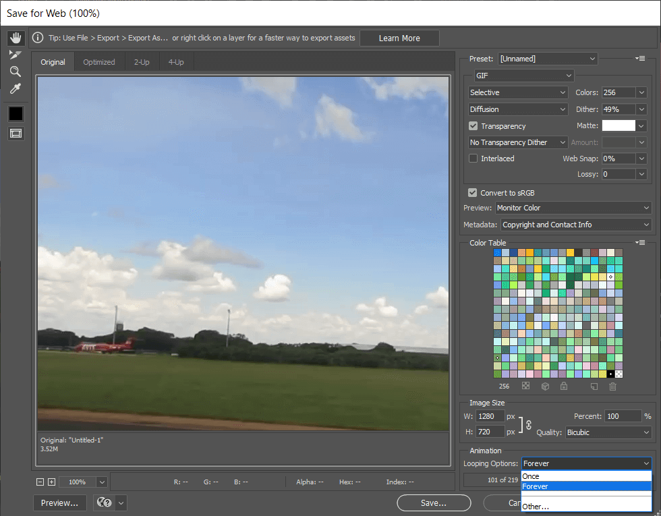Open the Quality Bicubic dropdown
This screenshot has width=661, height=516.
pyautogui.click(x=608, y=432)
